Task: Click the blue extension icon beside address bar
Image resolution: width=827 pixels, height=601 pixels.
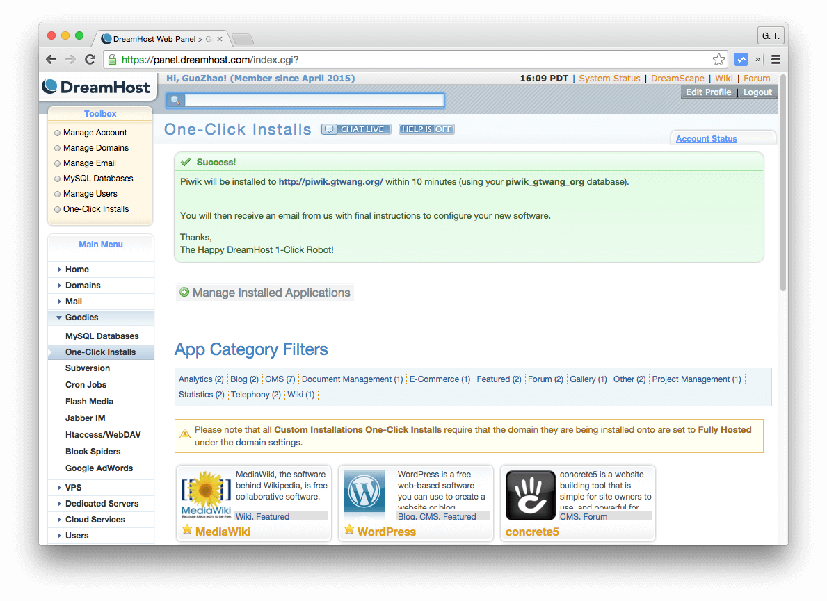Action: point(741,60)
